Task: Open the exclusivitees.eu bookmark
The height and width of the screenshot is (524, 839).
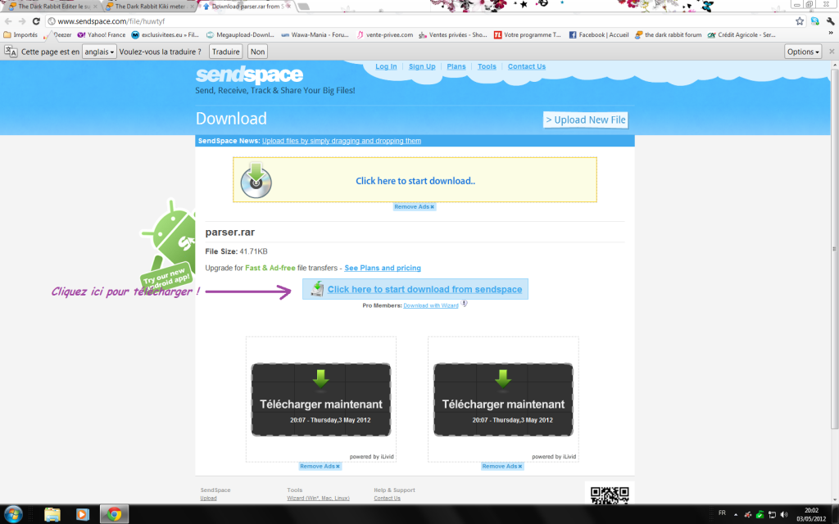Action: click(x=165, y=34)
